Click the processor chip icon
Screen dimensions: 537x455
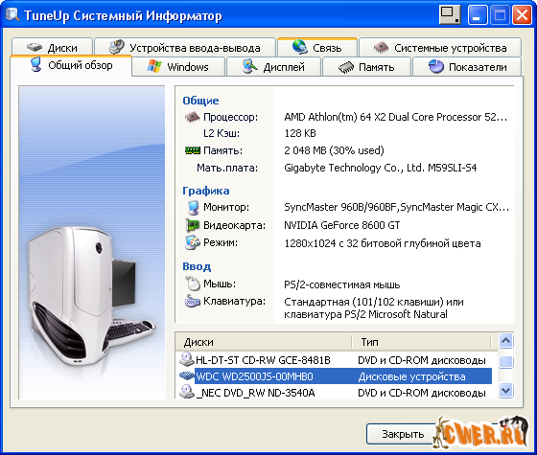click(x=193, y=117)
